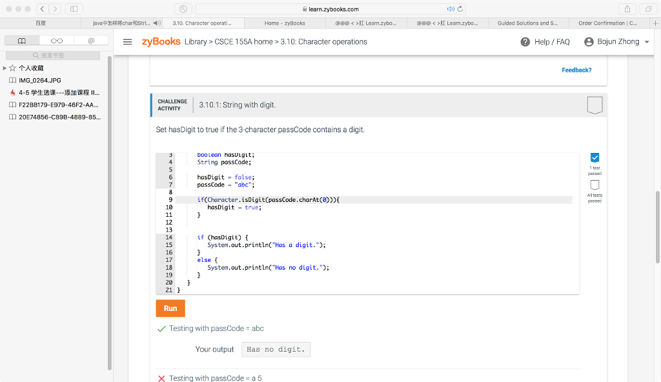The image size is (661, 382).
Task: Click the Feedback? link
Action: (x=576, y=70)
